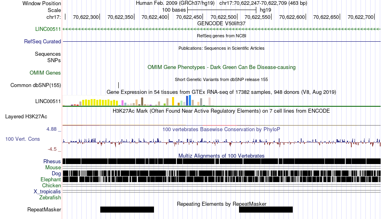Screen dimensions: 381x219
Task: Click the H3K27Ac Mark track title
Action: pos(221,111)
